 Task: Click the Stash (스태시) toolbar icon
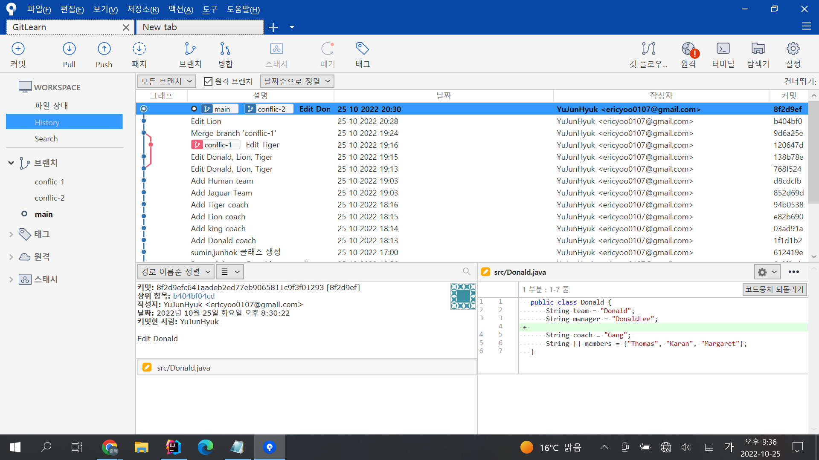click(x=276, y=55)
